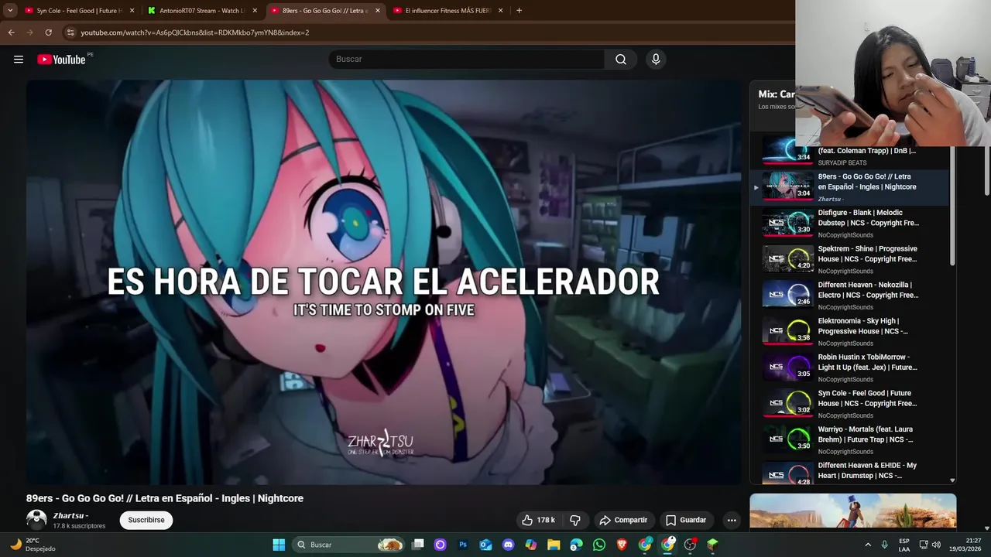Click the Windows taskbar Buscar search box

[x=349, y=545]
